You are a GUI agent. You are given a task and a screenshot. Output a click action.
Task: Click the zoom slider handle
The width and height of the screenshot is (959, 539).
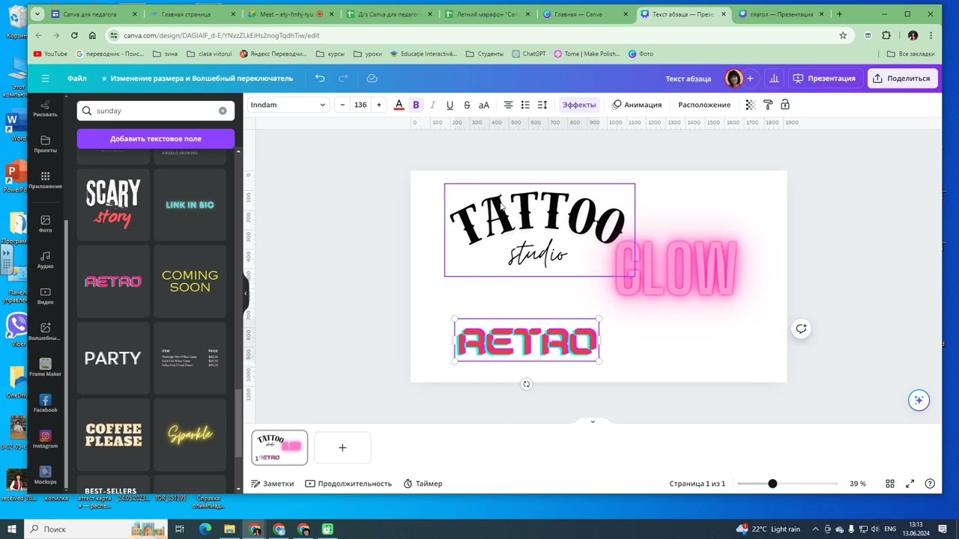(x=772, y=484)
